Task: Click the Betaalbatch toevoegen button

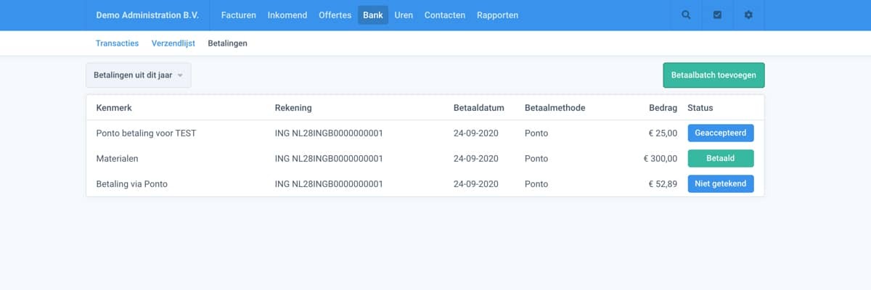Action: [x=713, y=75]
